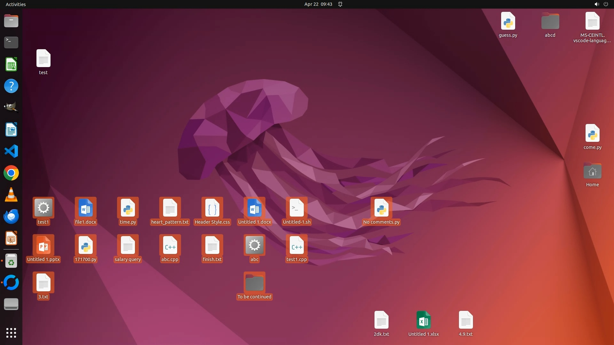Launch Google Chrome from the dock
The image size is (614, 345).
[11, 173]
